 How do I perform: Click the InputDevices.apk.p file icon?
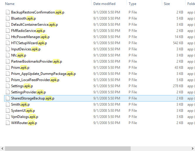click(8, 49)
